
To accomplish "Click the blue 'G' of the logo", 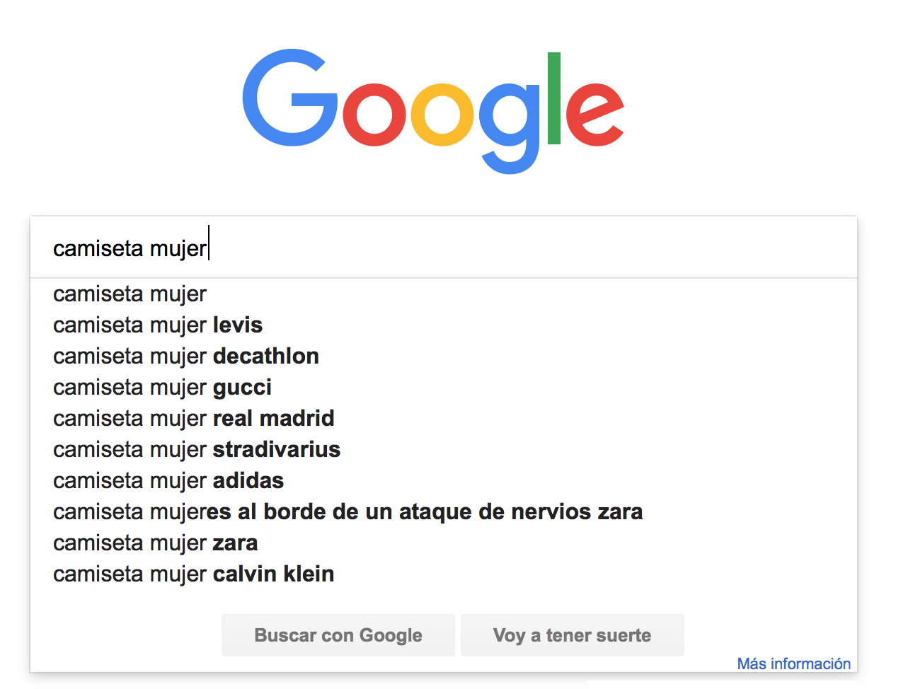I will coord(290,98).
